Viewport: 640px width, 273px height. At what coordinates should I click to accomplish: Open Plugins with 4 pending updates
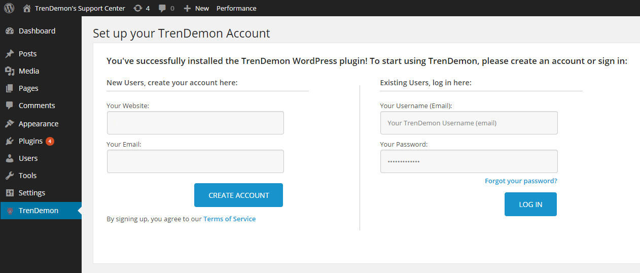tap(31, 141)
